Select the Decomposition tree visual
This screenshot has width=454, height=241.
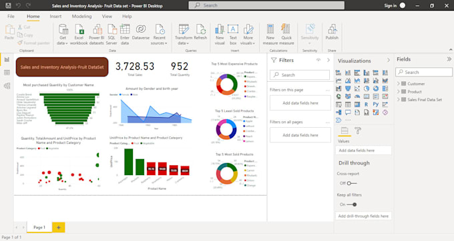pos(338,113)
